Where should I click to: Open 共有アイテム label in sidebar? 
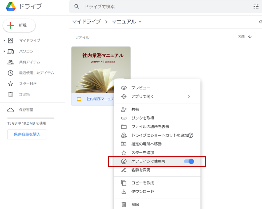[30, 62]
